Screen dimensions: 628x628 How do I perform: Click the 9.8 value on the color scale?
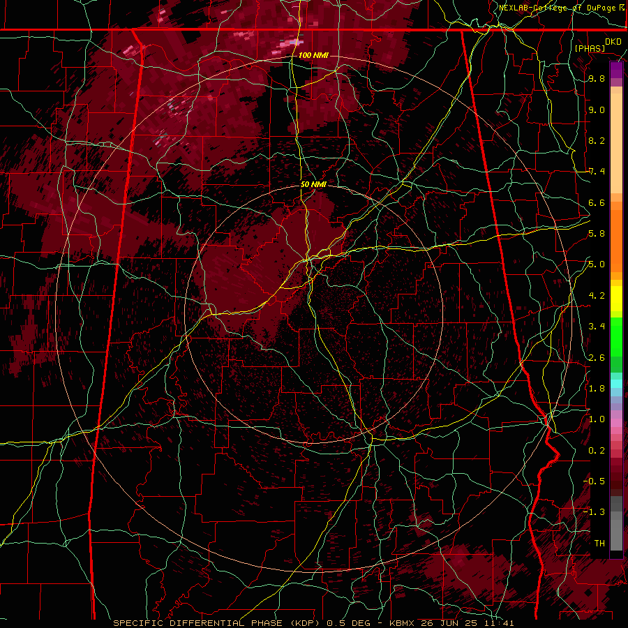[597, 79]
